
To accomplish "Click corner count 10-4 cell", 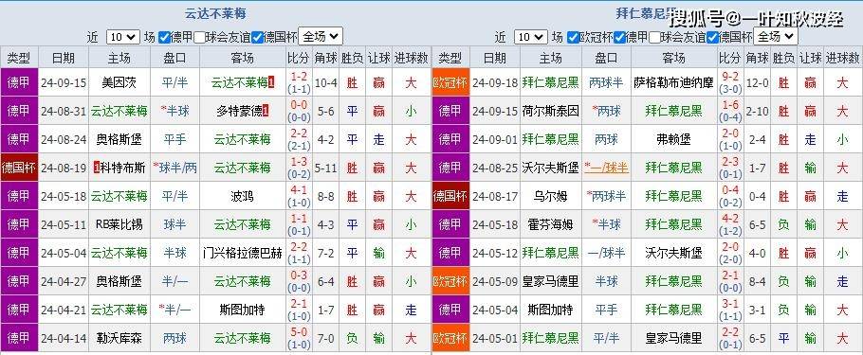I will click(x=326, y=83).
